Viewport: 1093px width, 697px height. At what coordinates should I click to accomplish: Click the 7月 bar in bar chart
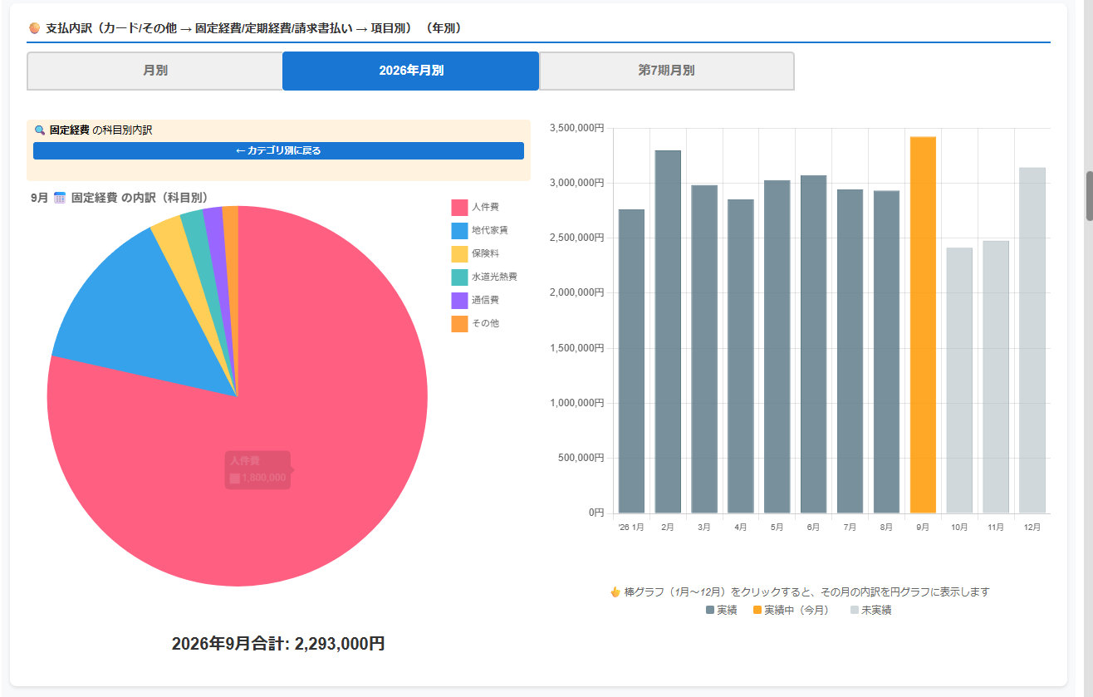click(850, 351)
